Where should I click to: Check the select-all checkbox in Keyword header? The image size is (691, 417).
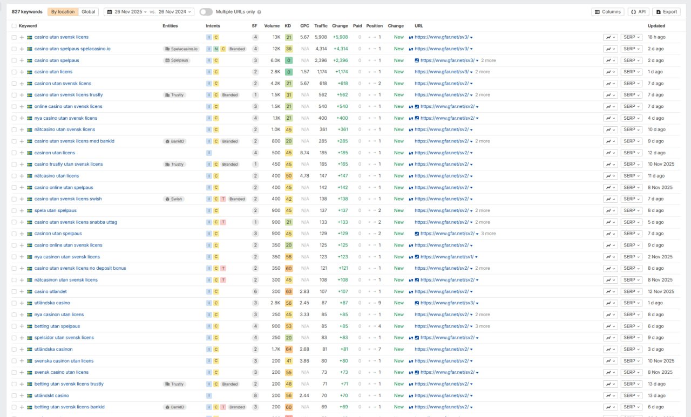click(14, 26)
